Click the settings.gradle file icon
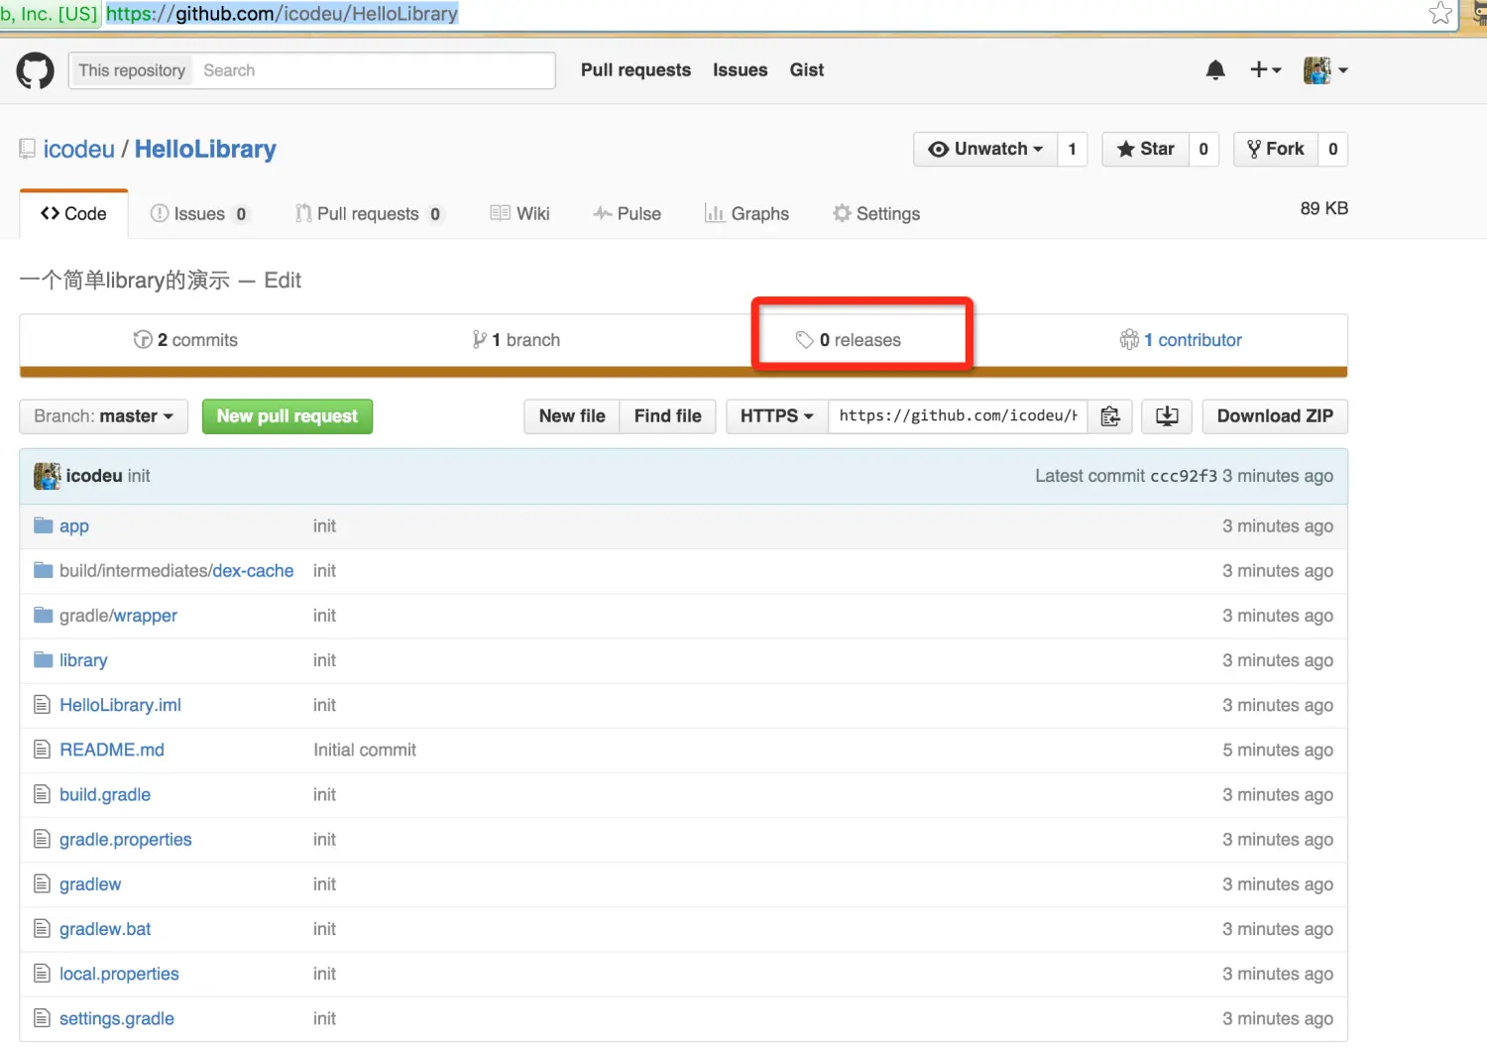This screenshot has height=1049, width=1487. [42, 1018]
